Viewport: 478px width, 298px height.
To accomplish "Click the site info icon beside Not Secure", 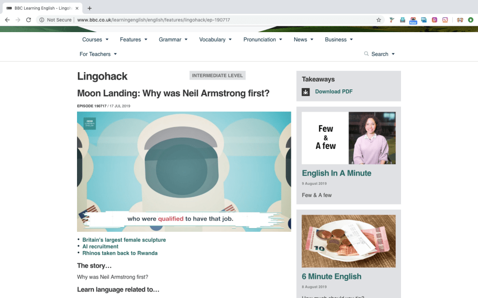I will click(x=42, y=20).
